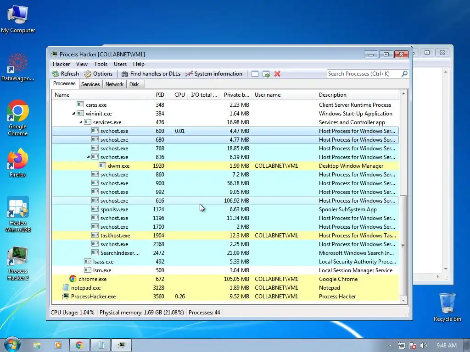Click the find window toolbar icon
The image size is (470, 352).
(255, 74)
